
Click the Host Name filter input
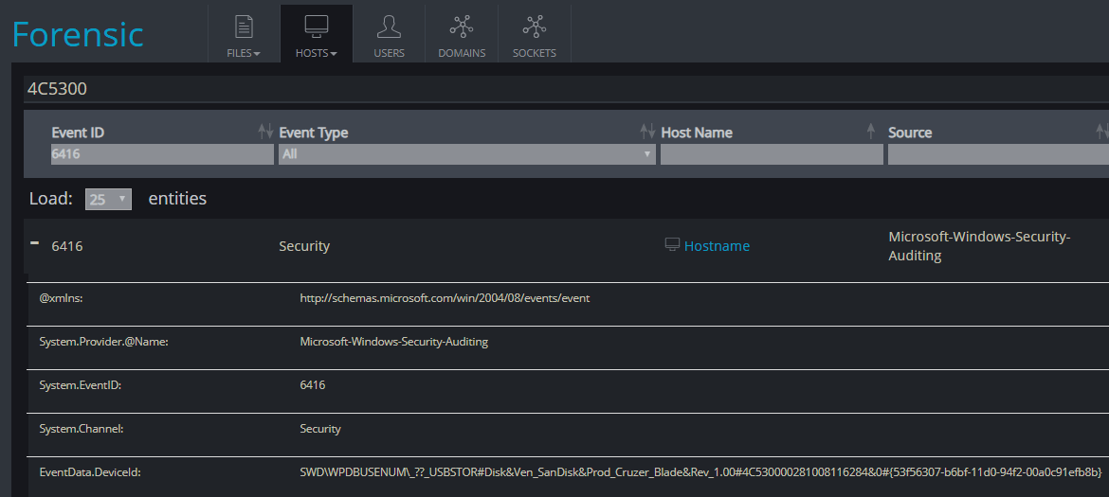pos(772,154)
